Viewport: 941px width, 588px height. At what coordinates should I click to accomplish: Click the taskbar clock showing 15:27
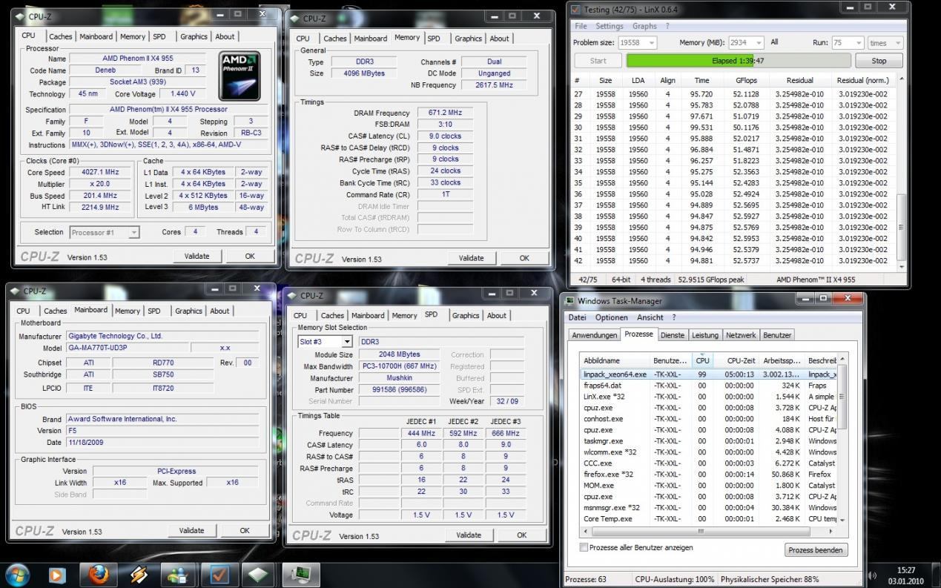pyautogui.click(x=905, y=570)
